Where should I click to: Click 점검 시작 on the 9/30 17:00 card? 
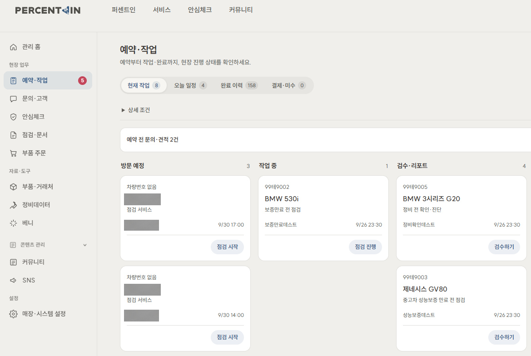227,247
